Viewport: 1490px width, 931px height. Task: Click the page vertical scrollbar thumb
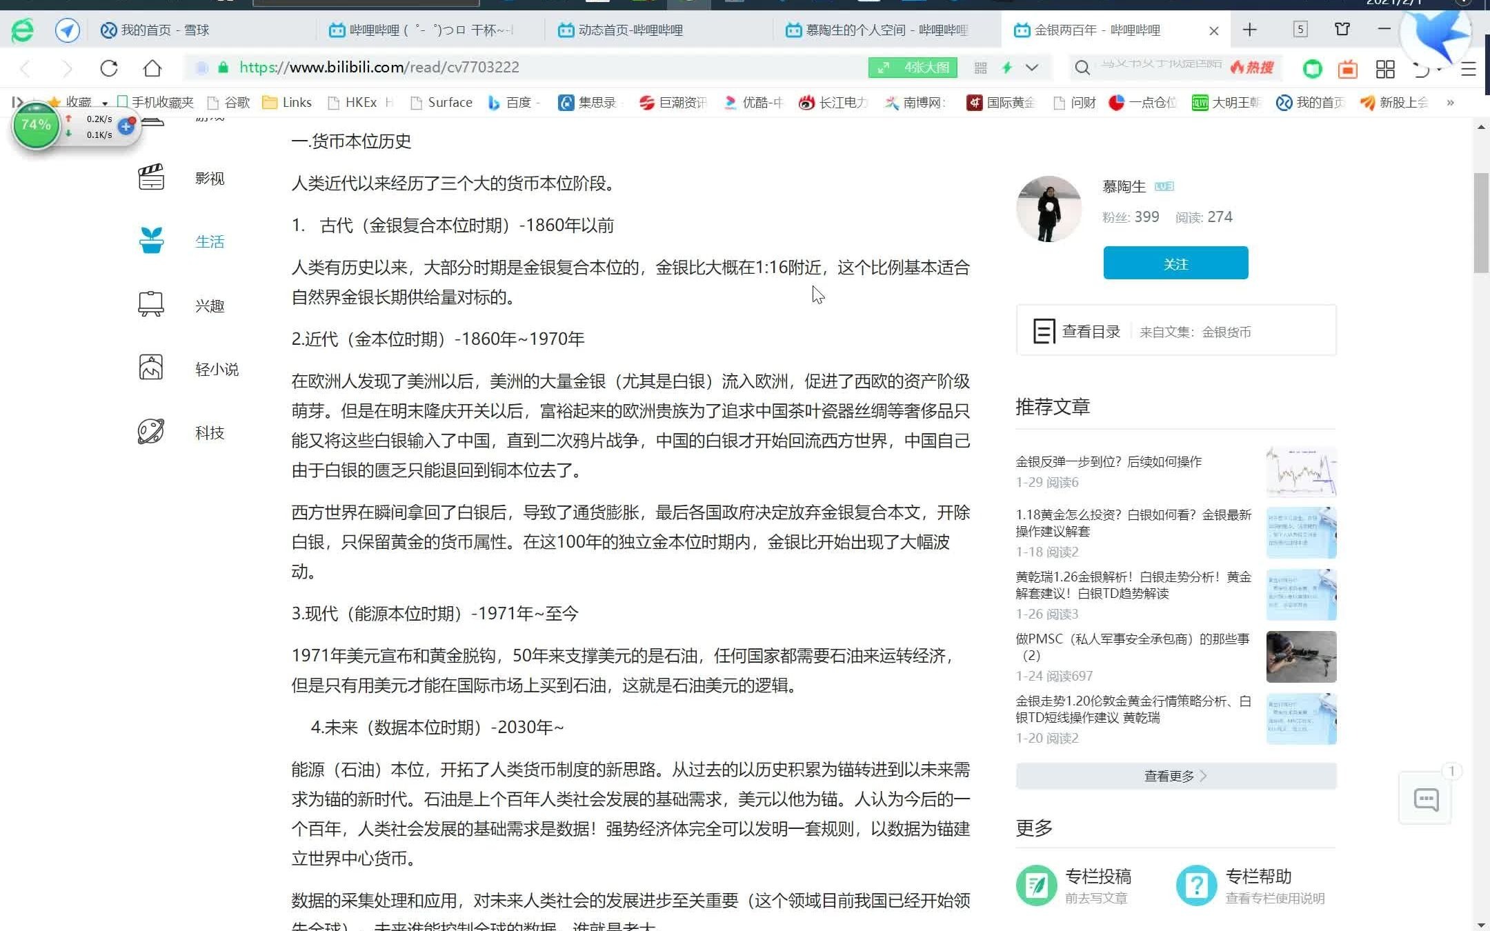1480,223
